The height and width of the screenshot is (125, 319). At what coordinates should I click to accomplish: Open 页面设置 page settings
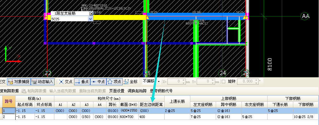(117, 91)
